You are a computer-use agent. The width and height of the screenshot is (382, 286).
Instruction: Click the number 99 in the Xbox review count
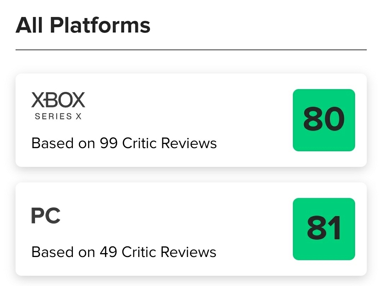(x=109, y=143)
